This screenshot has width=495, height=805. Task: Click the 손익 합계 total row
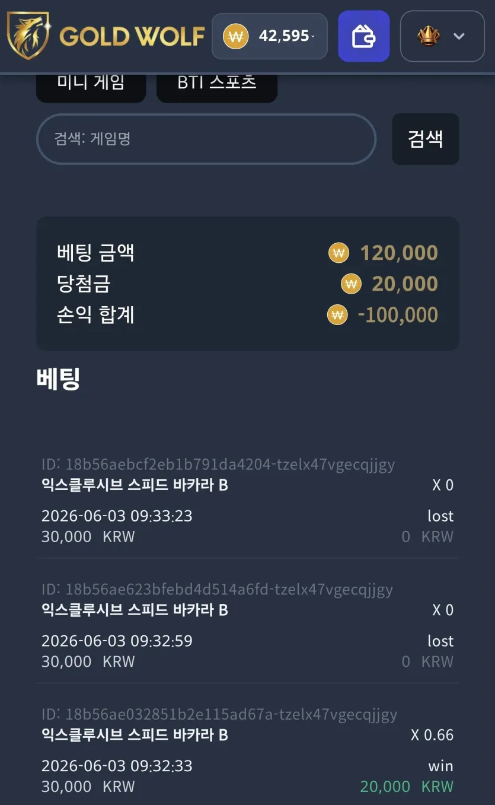pyautogui.click(x=247, y=315)
